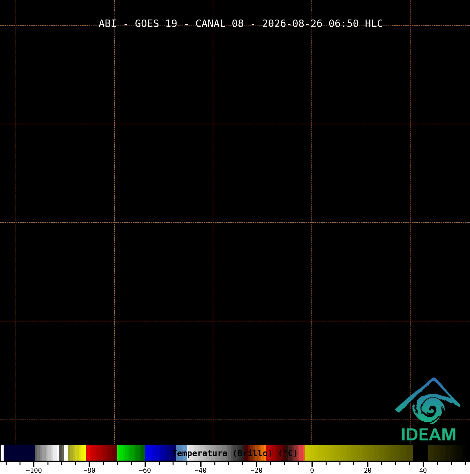Select the 40 tick label on colorbar
This screenshot has height=474, width=470.
[x=423, y=470]
